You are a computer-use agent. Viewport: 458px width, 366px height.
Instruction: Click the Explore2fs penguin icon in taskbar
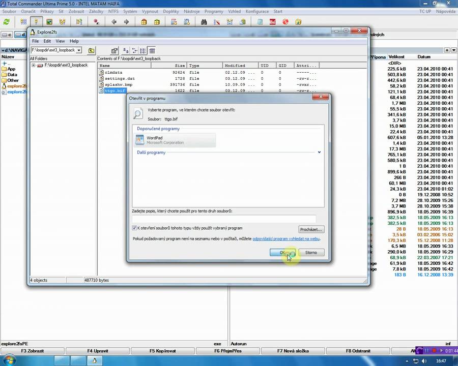pyautogui.click(x=95, y=361)
